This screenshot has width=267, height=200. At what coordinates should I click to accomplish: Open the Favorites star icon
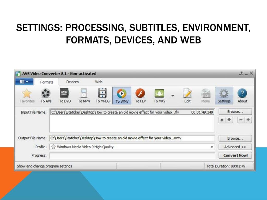point(27,95)
